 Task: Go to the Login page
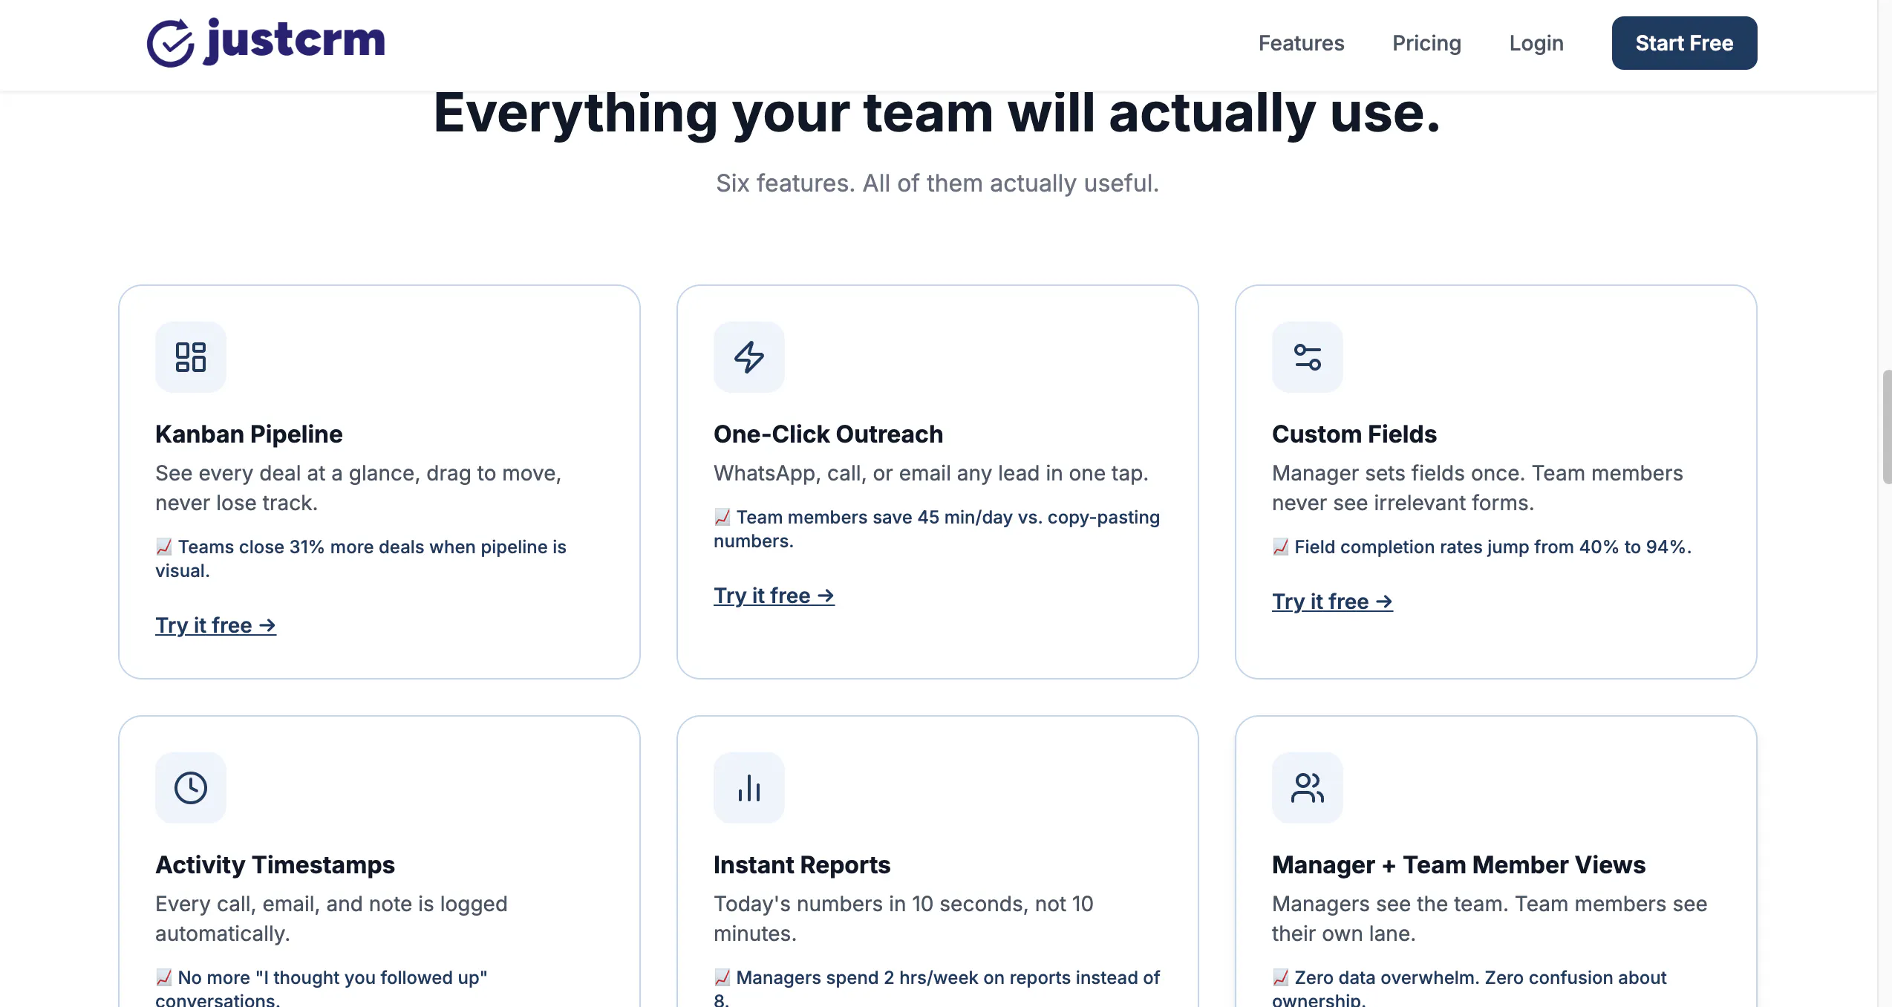pyautogui.click(x=1536, y=43)
